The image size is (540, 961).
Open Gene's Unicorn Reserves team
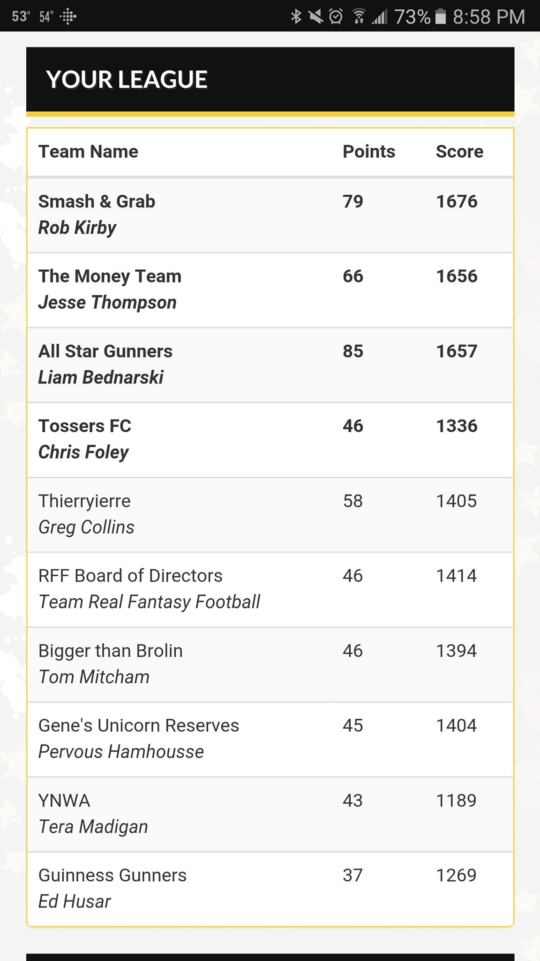click(x=270, y=740)
